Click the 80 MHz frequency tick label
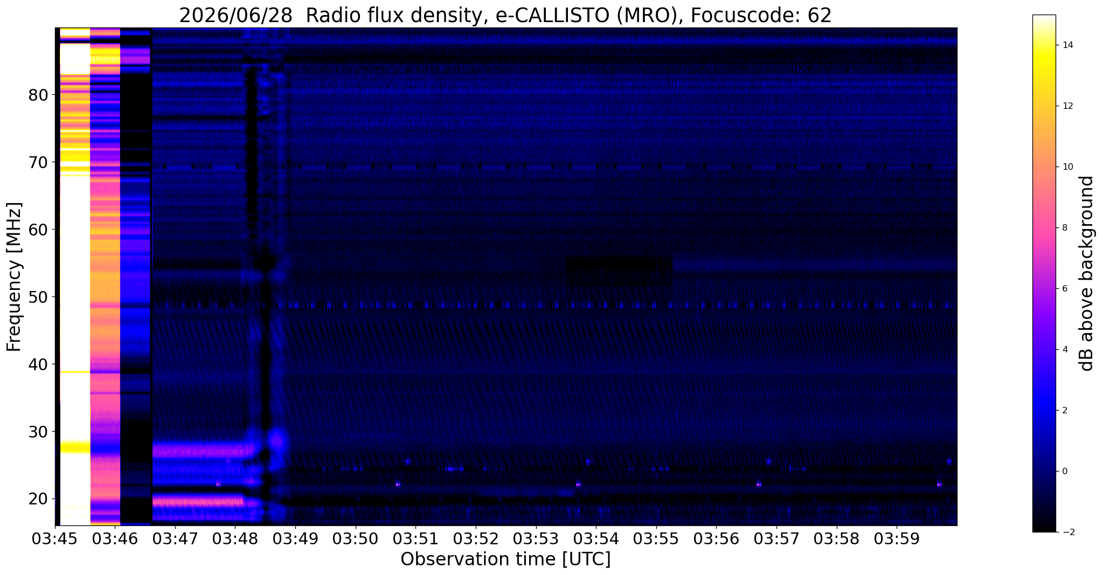Viewport: 1103px width, 575px height. coord(38,95)
